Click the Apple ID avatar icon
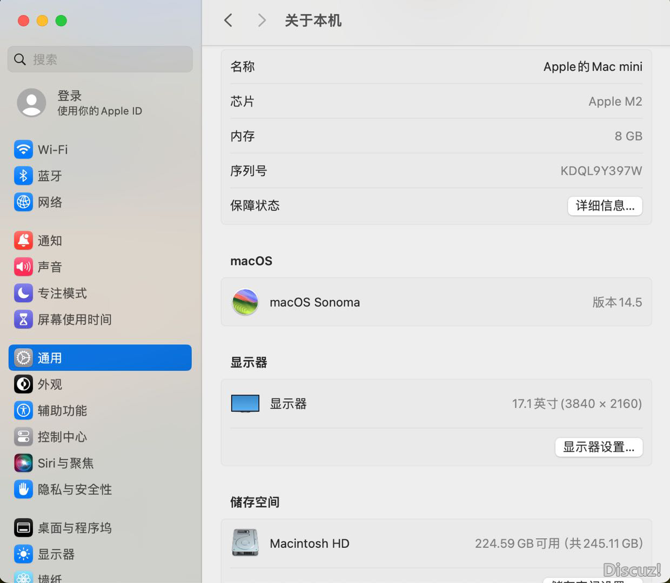The height and width of the screenshot is (583, 670). [x=31, y=103]
